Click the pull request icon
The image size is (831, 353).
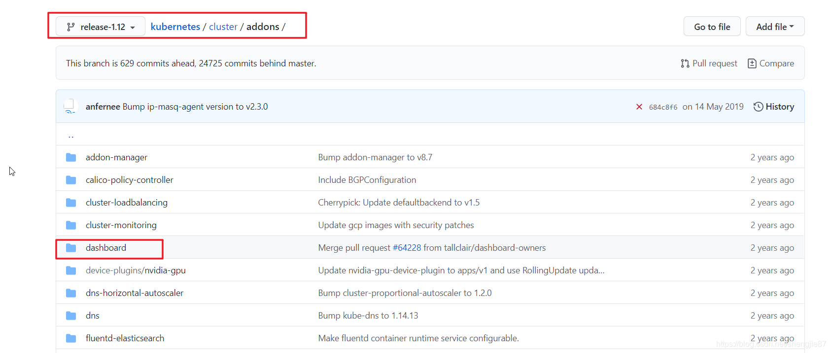pos(685,63)
